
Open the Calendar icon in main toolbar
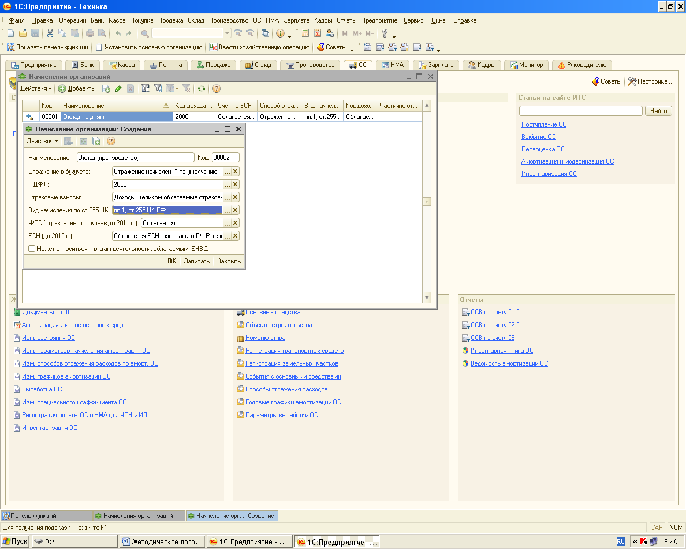pos(317,33)
